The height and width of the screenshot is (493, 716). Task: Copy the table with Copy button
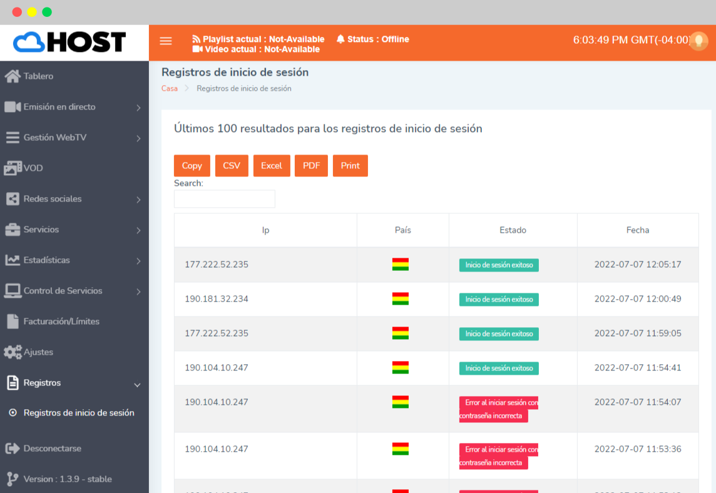coord(192,166)
